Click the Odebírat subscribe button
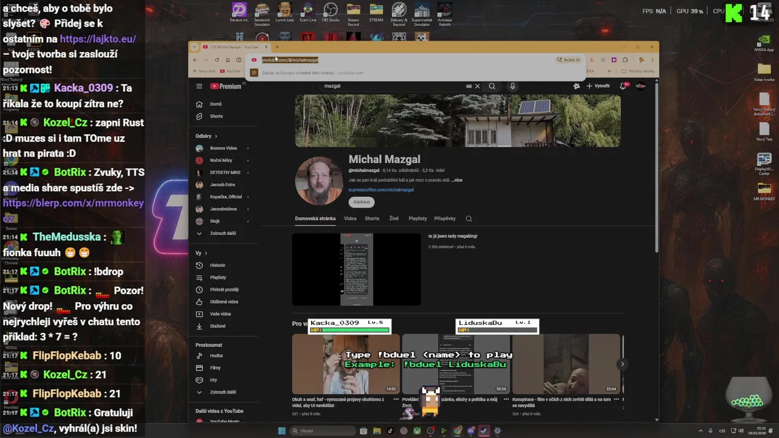779x438 pixels. tap(362, 202)
